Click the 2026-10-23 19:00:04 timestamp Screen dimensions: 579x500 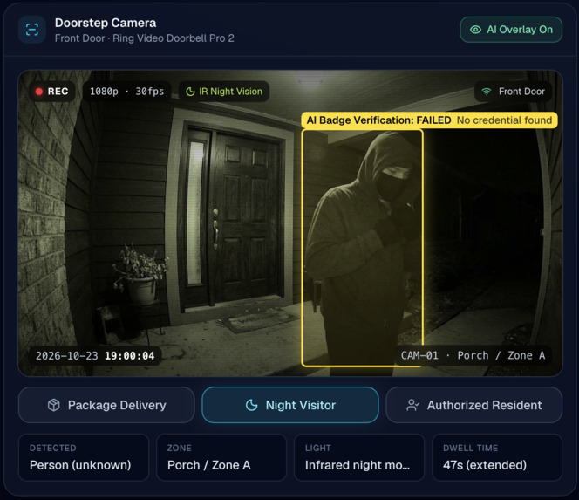click(x=95, y=356)
